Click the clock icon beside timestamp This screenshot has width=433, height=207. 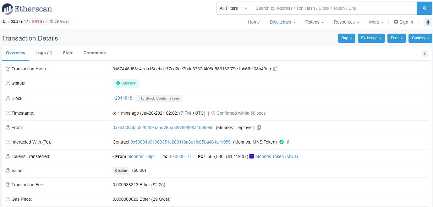point(114,113)
